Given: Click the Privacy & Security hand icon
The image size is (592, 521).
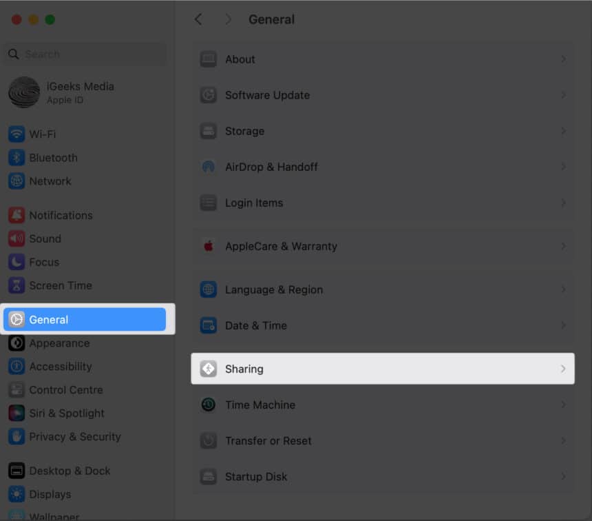Looking at the screenshot, I should (x=16, y=436).
